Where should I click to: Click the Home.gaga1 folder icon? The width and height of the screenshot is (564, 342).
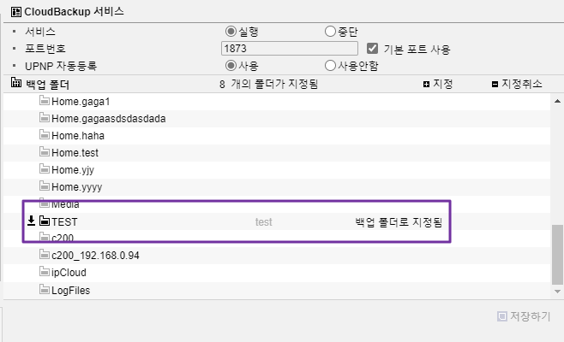click(45, 101)
